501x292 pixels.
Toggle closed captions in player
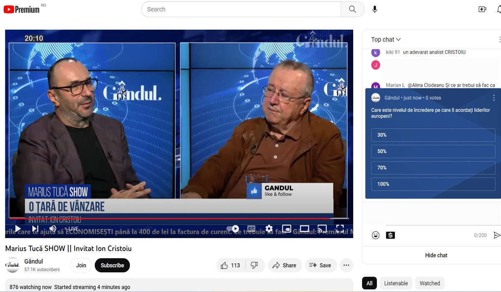[251, 229]
